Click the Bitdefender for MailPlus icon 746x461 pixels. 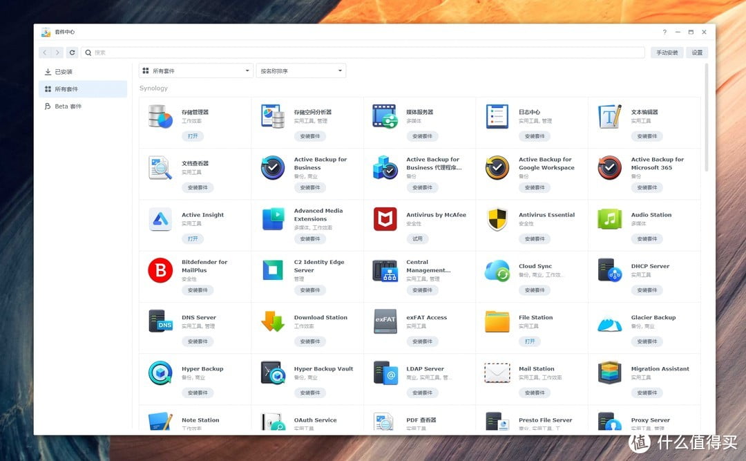coord(160,270)
